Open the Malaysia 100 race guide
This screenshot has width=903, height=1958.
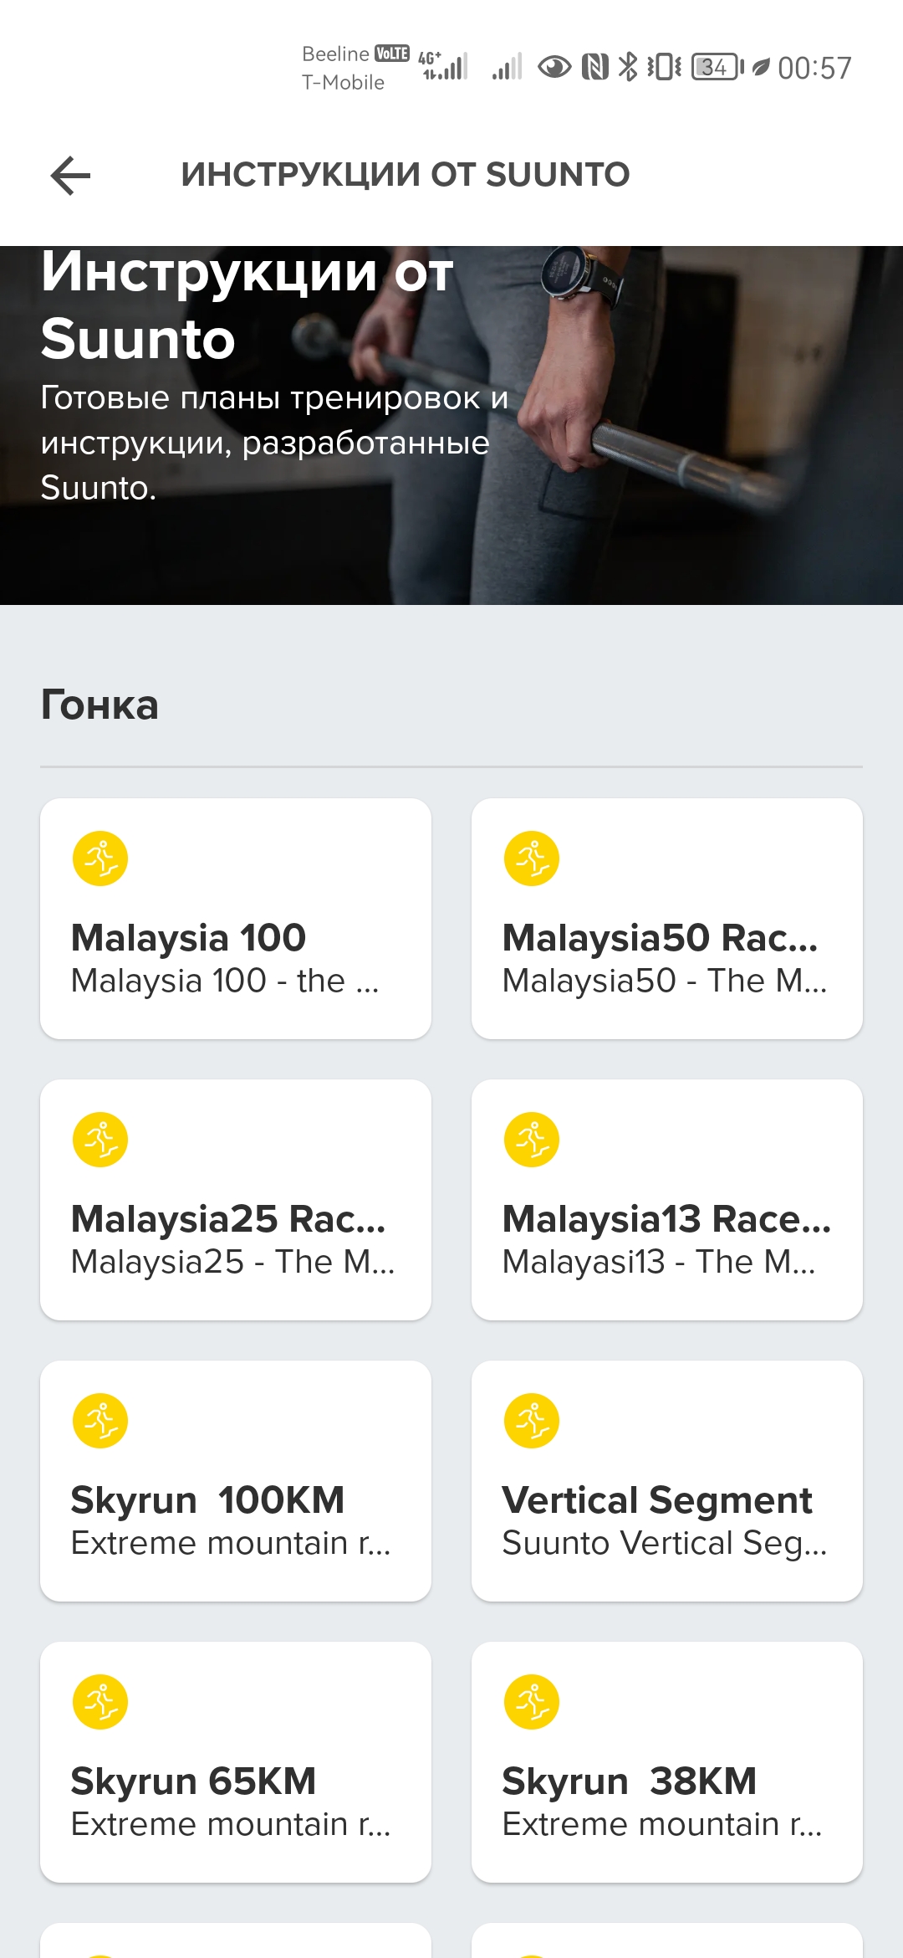pyautogui.click(x=189, y=938)
